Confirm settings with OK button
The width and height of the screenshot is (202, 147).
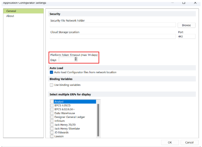170,142
